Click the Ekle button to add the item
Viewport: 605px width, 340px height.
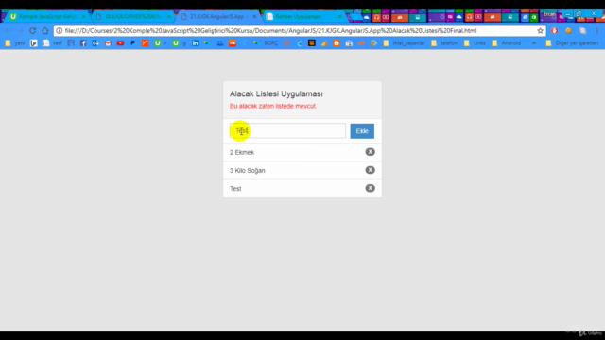point(362,131)
